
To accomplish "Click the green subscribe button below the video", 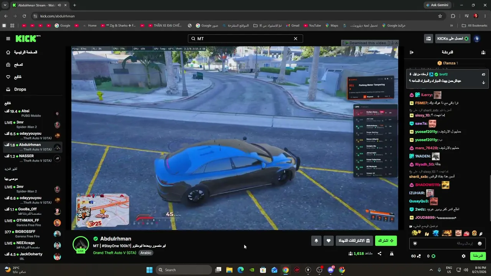I will click(386, 241).
